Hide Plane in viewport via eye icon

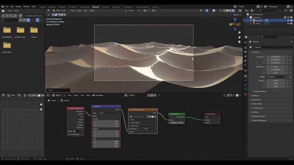click(288, 23)
